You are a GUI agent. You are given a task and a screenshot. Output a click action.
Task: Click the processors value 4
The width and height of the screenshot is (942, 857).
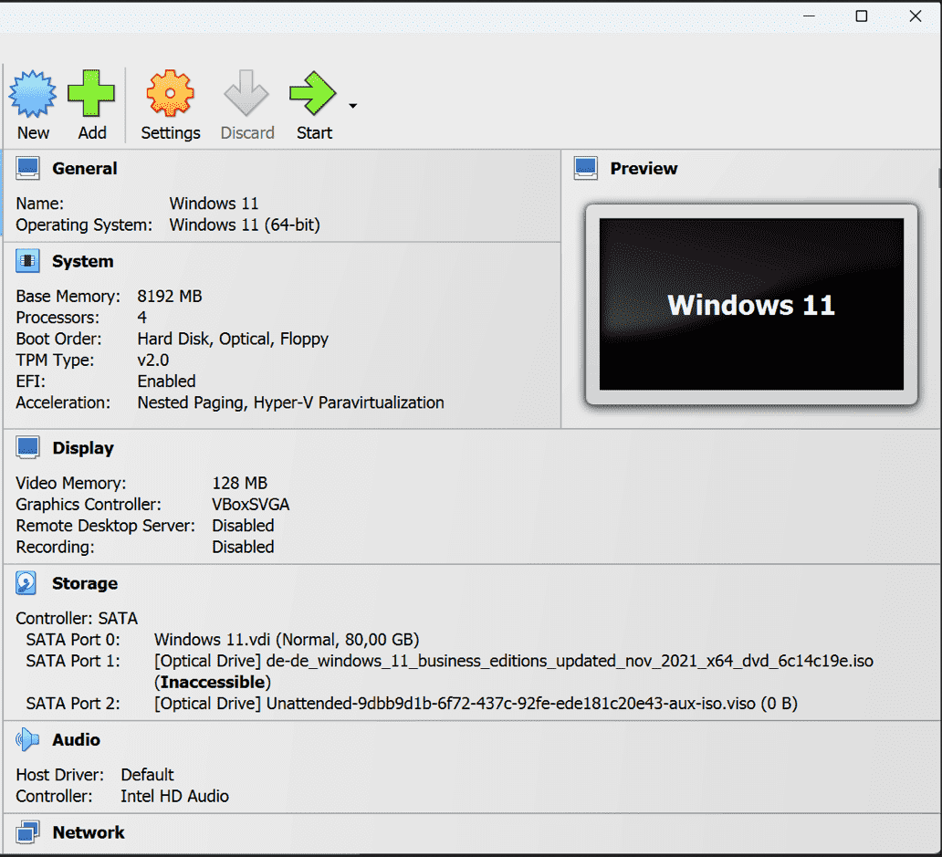(141, 317)
